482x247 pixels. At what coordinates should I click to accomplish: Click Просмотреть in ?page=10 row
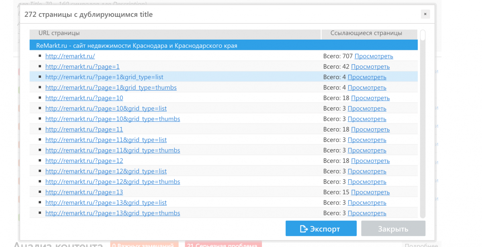(x=370, y=98)
